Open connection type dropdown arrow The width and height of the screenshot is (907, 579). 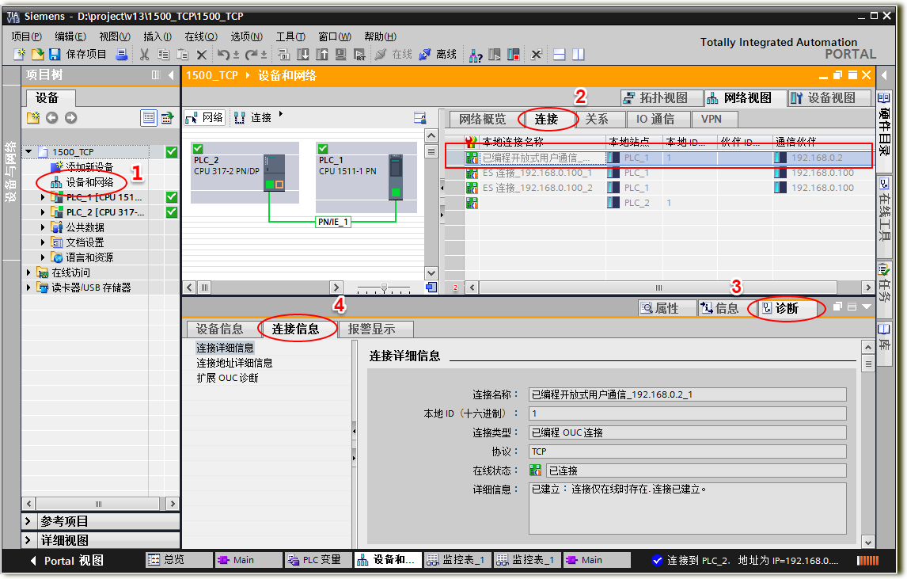click(281, 114)
